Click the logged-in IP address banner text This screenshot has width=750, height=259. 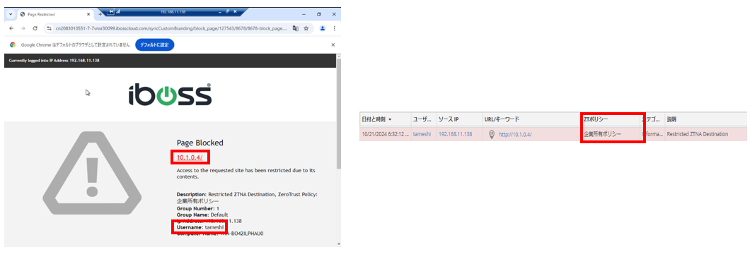[54, 61]
